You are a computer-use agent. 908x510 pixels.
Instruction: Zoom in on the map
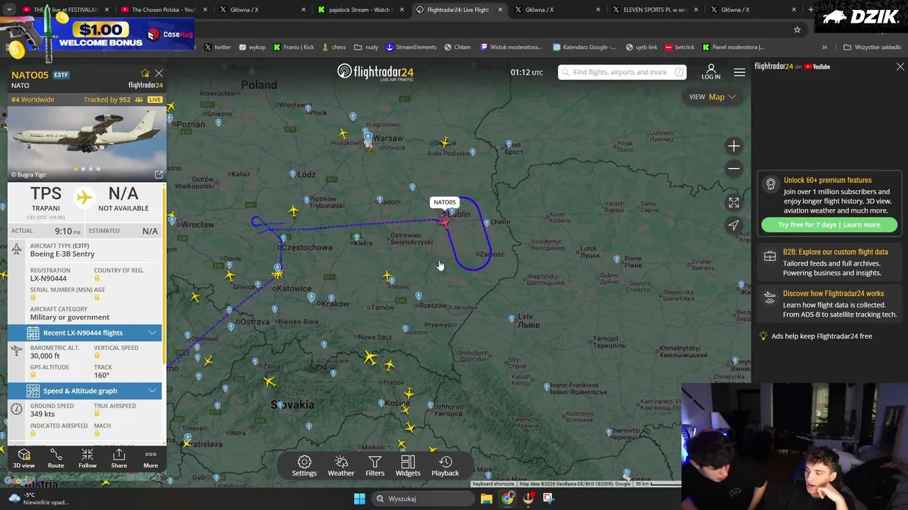point(733,146)
